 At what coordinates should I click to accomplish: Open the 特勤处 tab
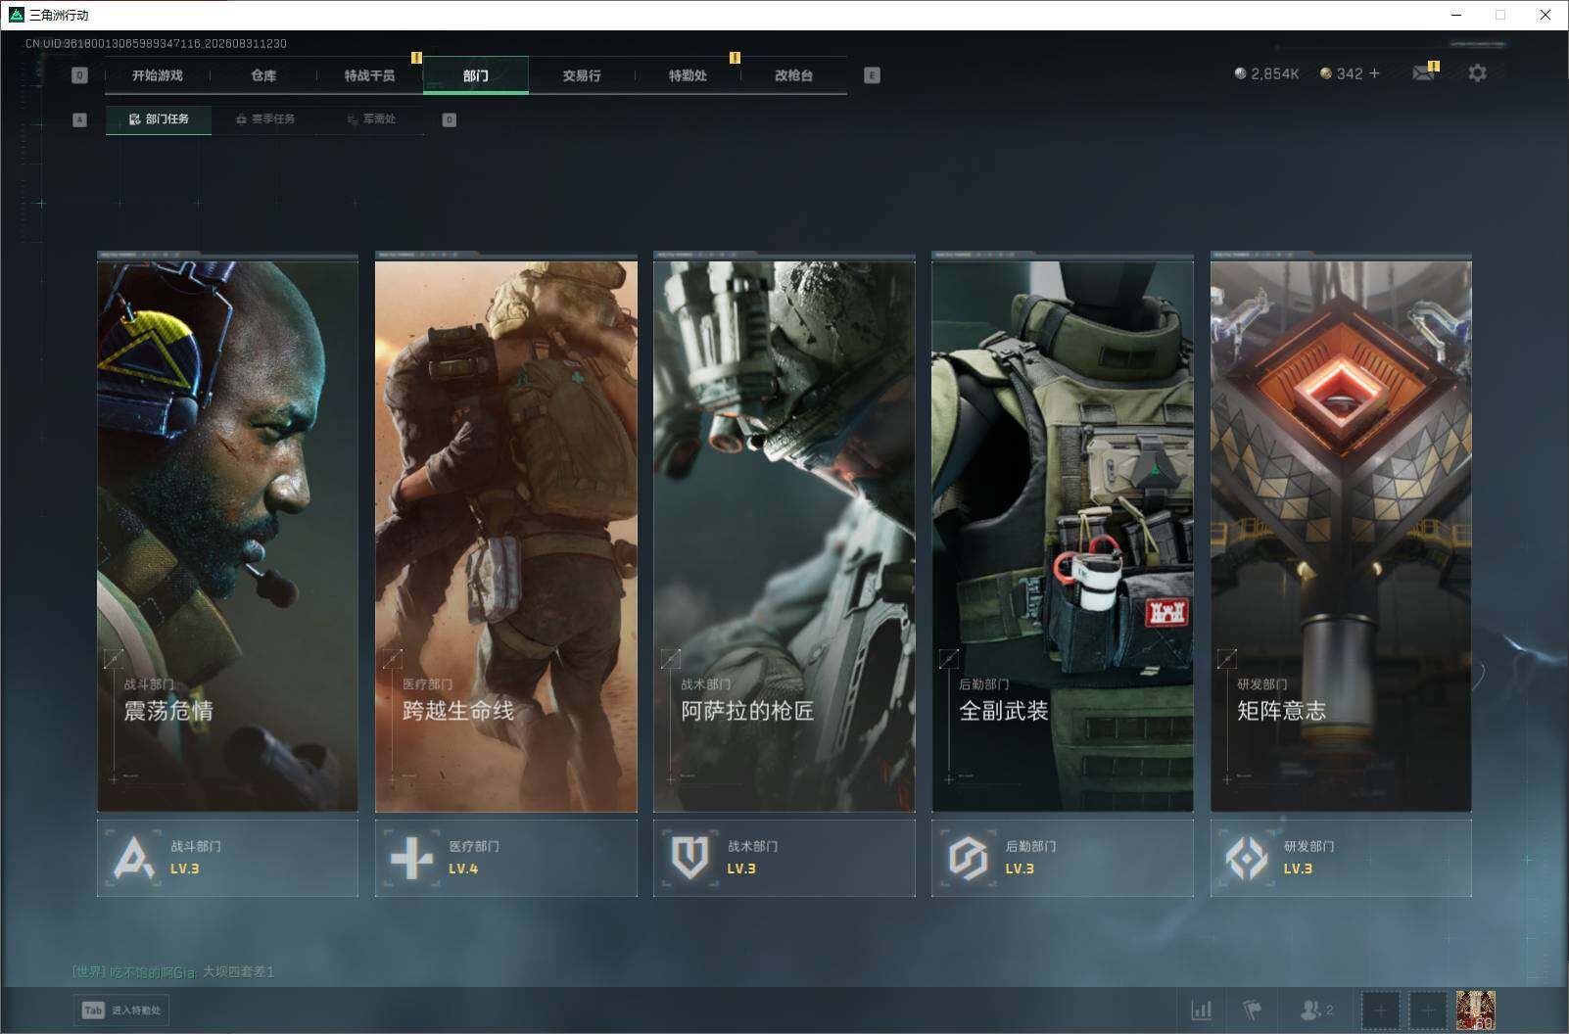pyautogui.click(x=688, y=75)
